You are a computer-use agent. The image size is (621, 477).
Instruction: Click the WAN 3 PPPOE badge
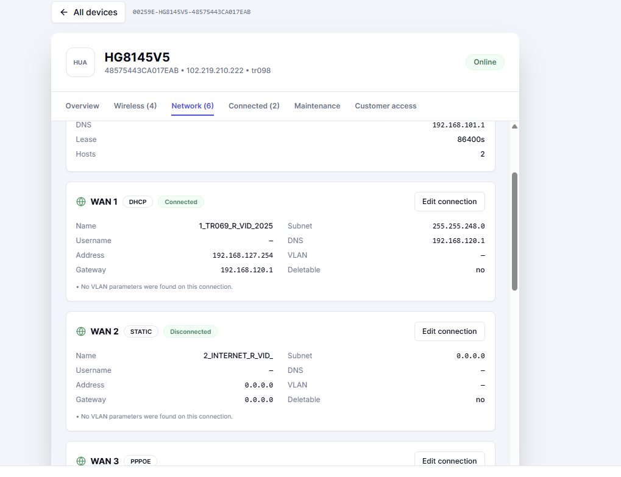tap(141, 461)
